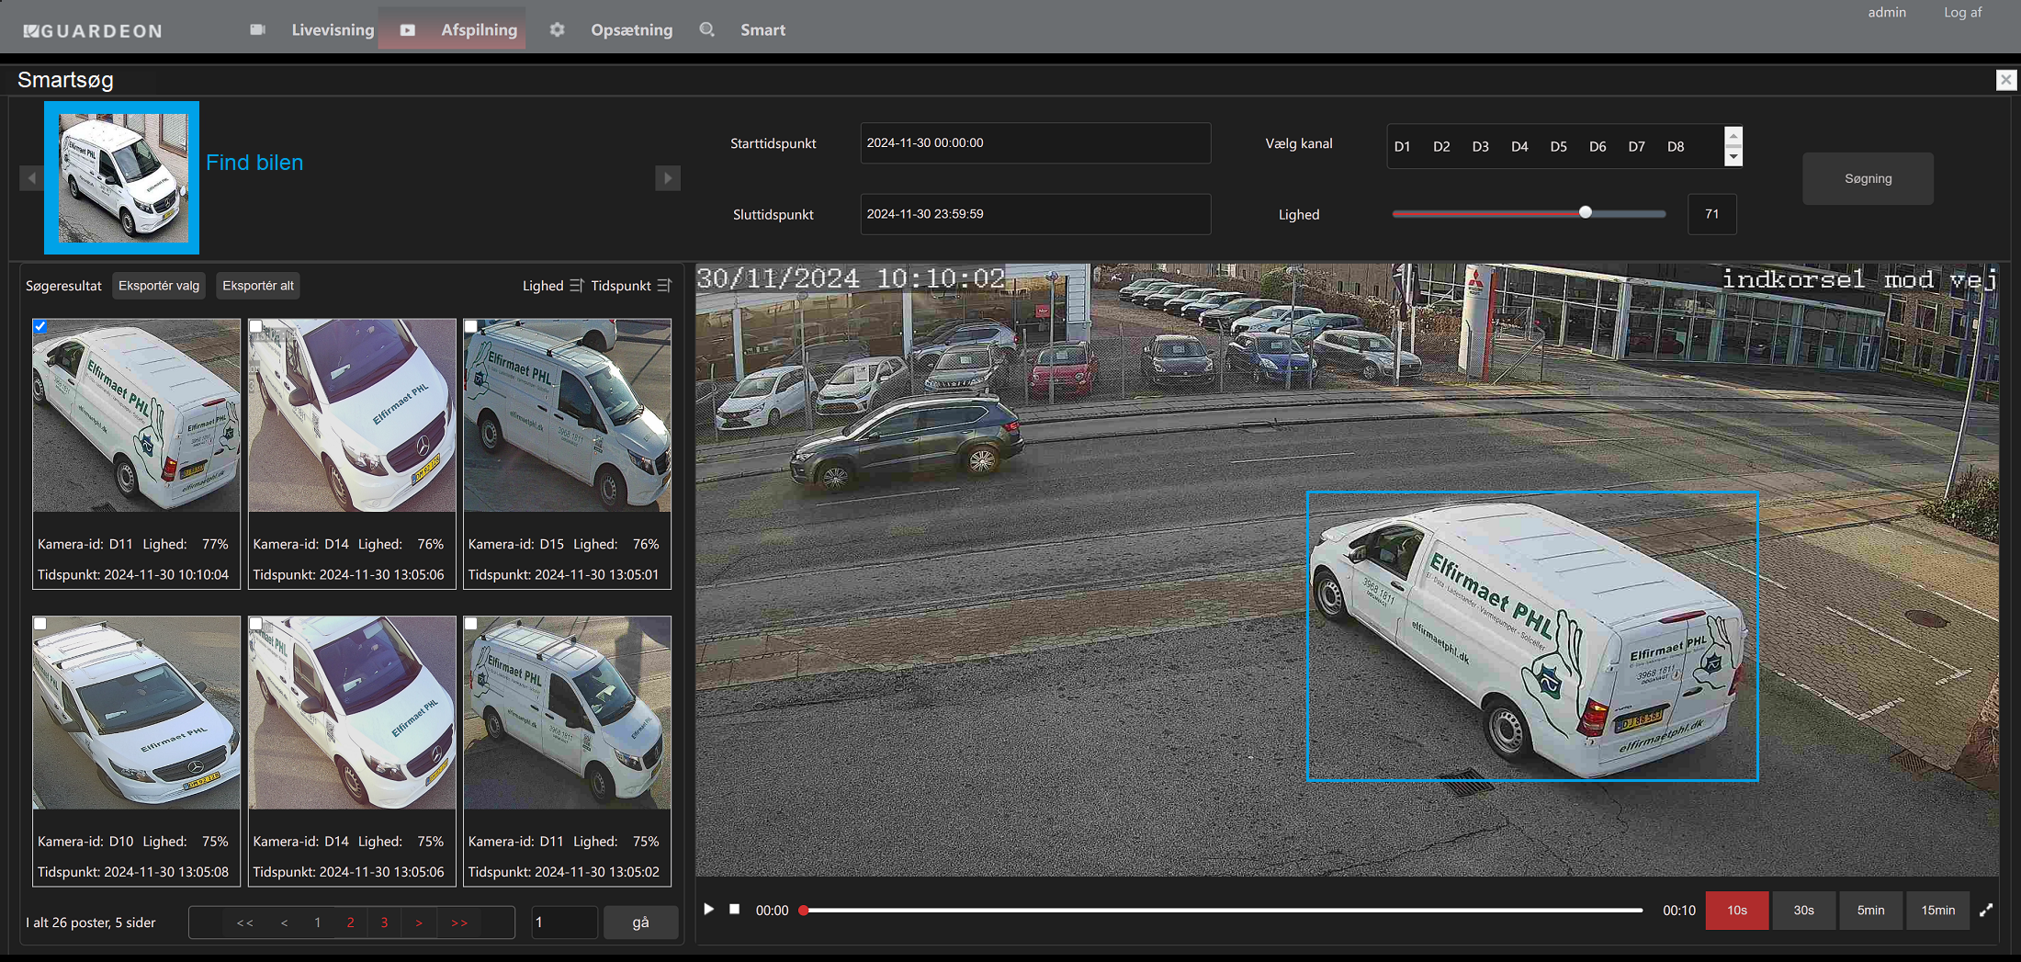Uncheck result D11 at 10:10:04
Viewport: 2021px width, 962px height.
(40, 326)
